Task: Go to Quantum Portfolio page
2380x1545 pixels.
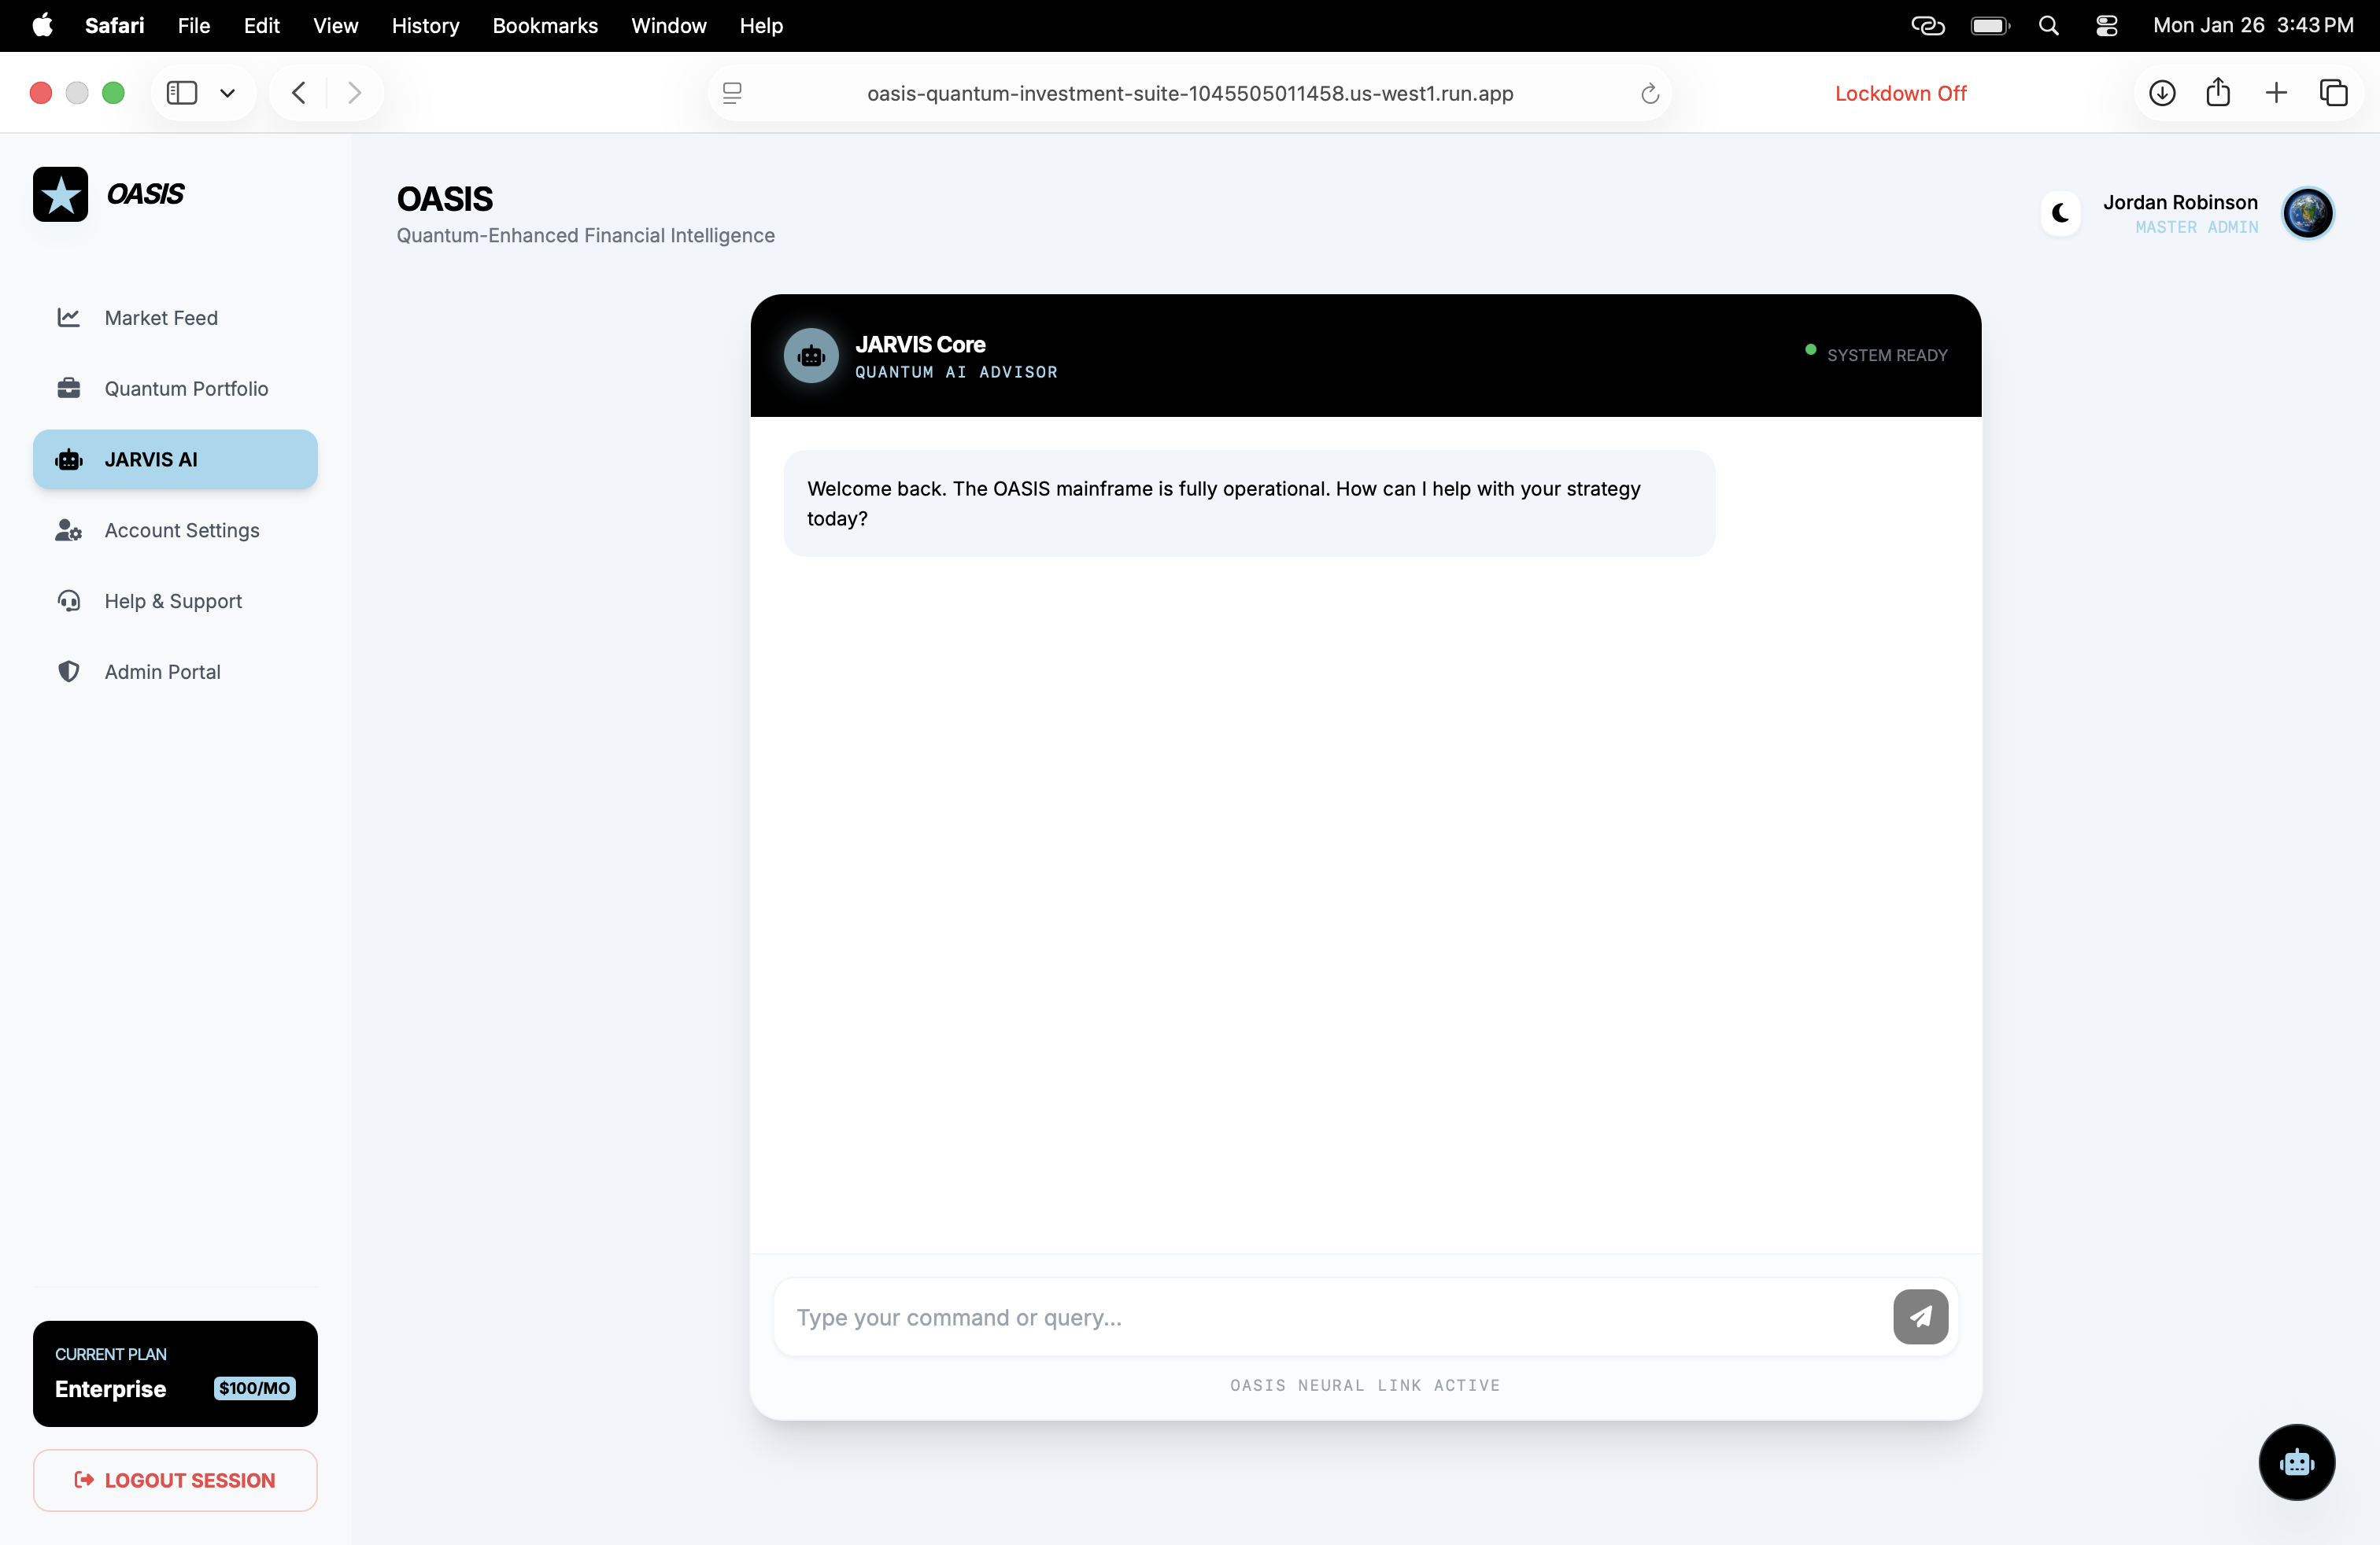Action: click(185, 389)
